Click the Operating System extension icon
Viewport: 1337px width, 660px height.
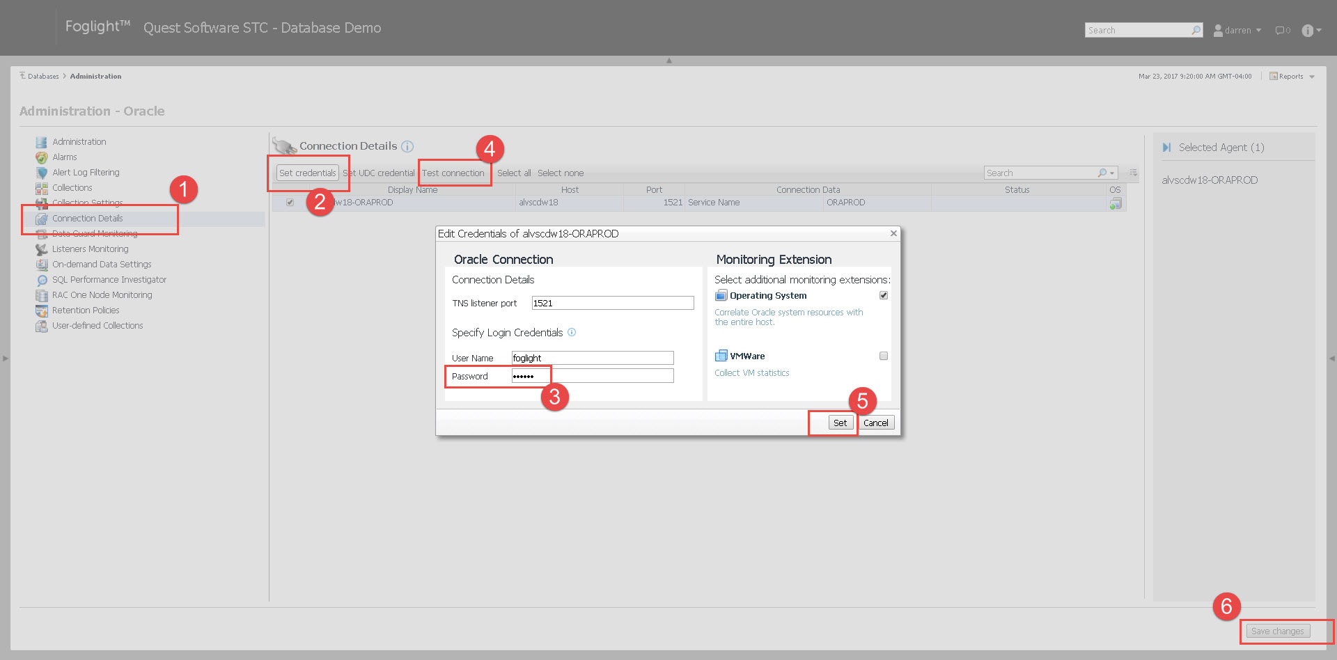721,295
